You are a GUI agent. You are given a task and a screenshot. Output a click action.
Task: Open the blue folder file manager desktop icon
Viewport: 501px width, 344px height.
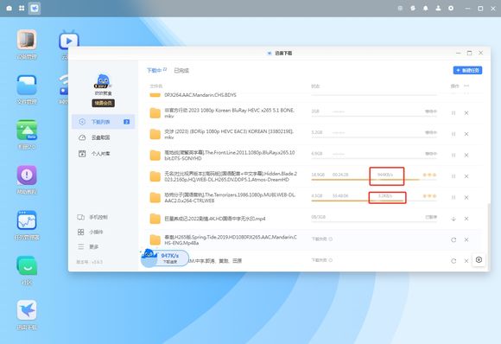click(x=27, y=85)
